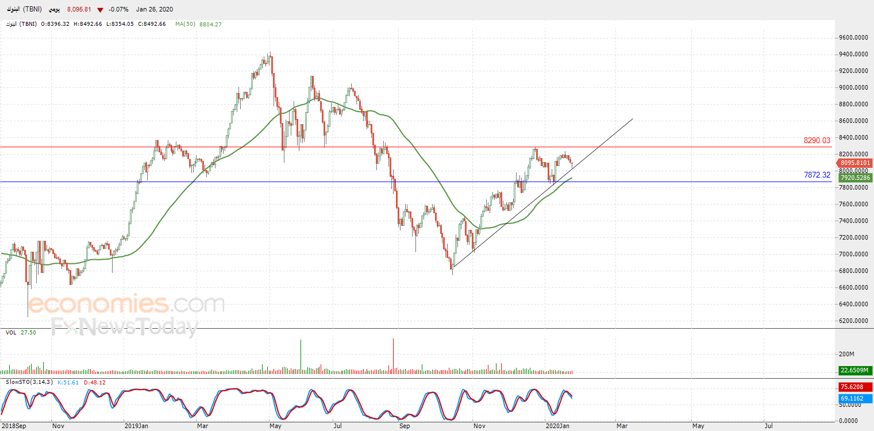Click the 2019Jan time axis label
This screenshot has height=431, width=874.
[136, 426]
